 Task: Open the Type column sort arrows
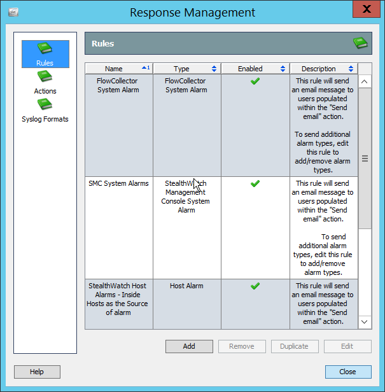coord(214,69)
